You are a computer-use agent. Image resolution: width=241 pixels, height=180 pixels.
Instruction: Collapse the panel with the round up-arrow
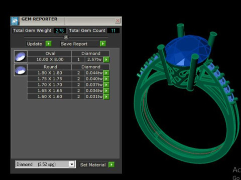click(x=66, y=37)
